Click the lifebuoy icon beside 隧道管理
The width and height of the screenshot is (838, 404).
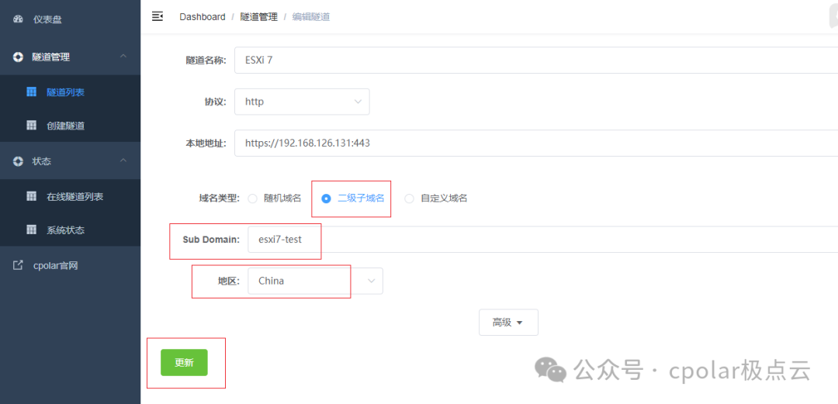[18, 57]
